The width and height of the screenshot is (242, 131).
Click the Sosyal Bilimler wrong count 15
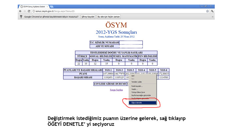[106, 64]
